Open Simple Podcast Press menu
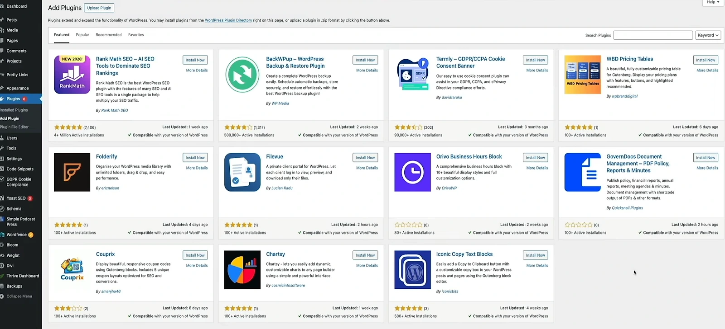The width and height of the screenshot is (725, 329). coord(21,222)
